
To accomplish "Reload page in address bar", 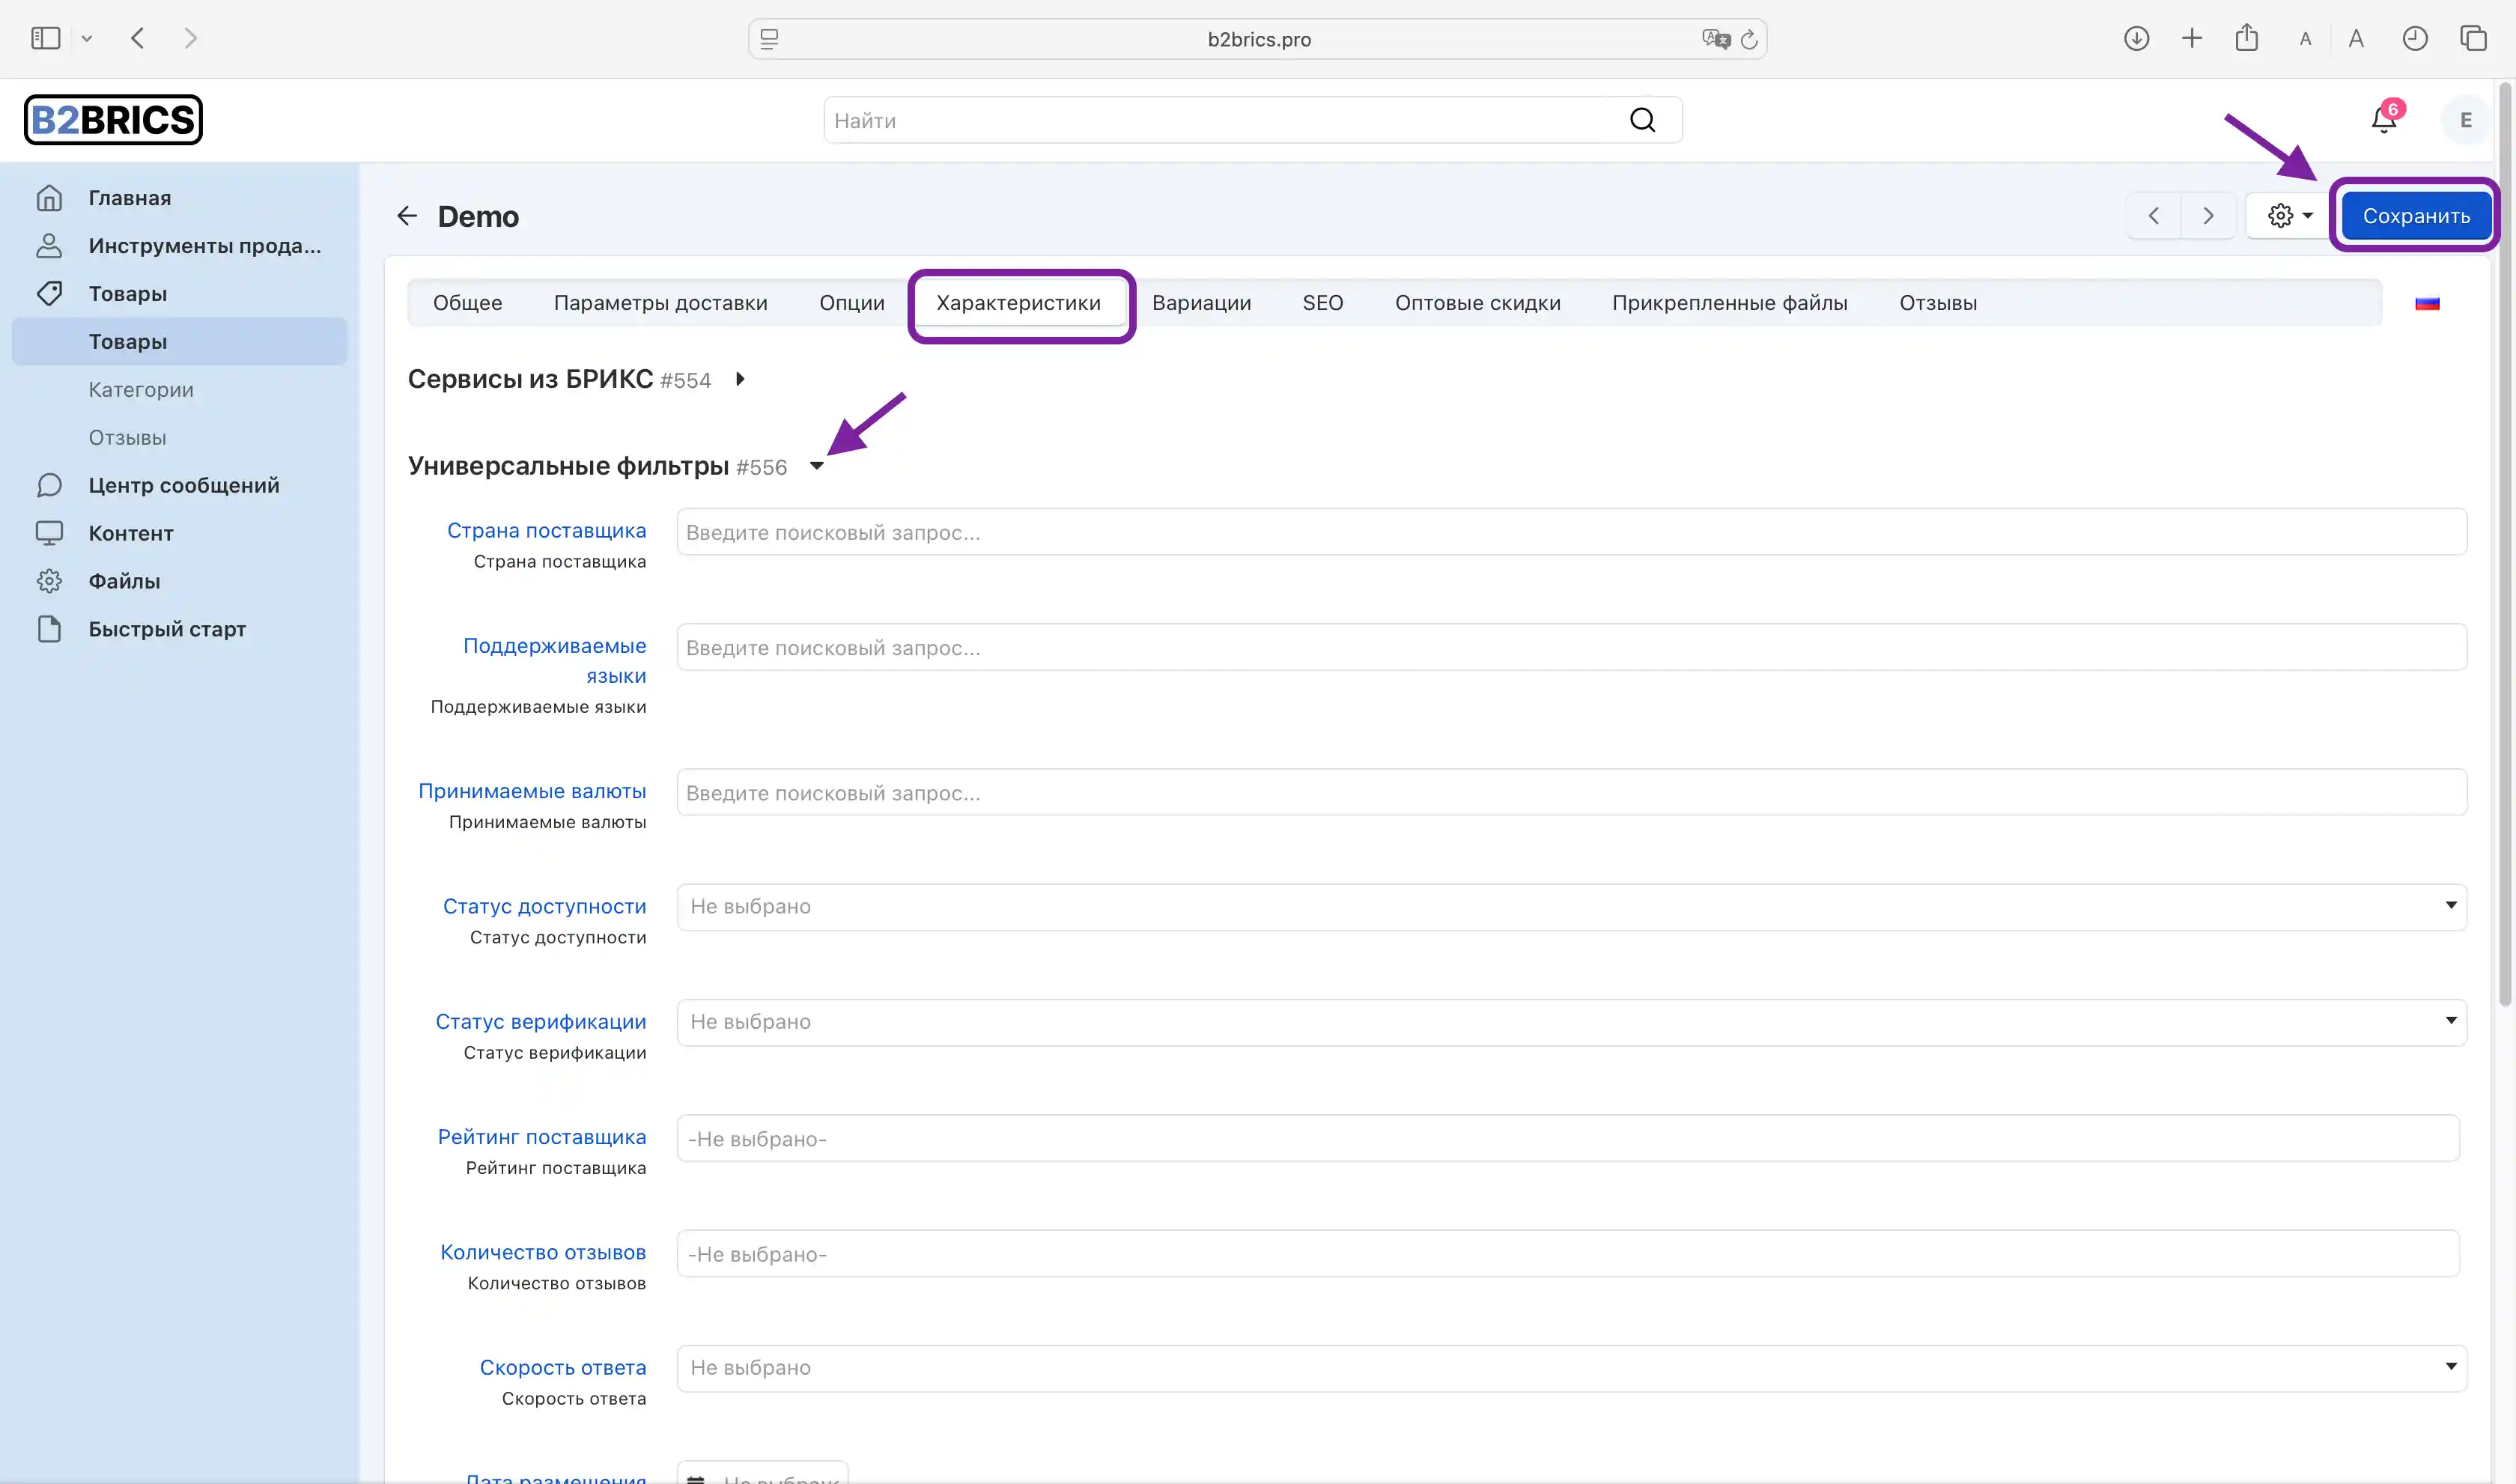I will 1749,39.
